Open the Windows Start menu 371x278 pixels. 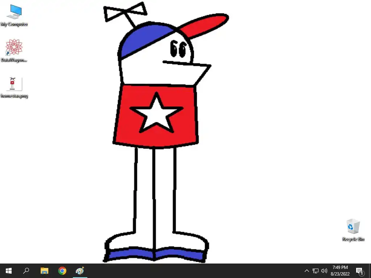[x=9, y=271]
